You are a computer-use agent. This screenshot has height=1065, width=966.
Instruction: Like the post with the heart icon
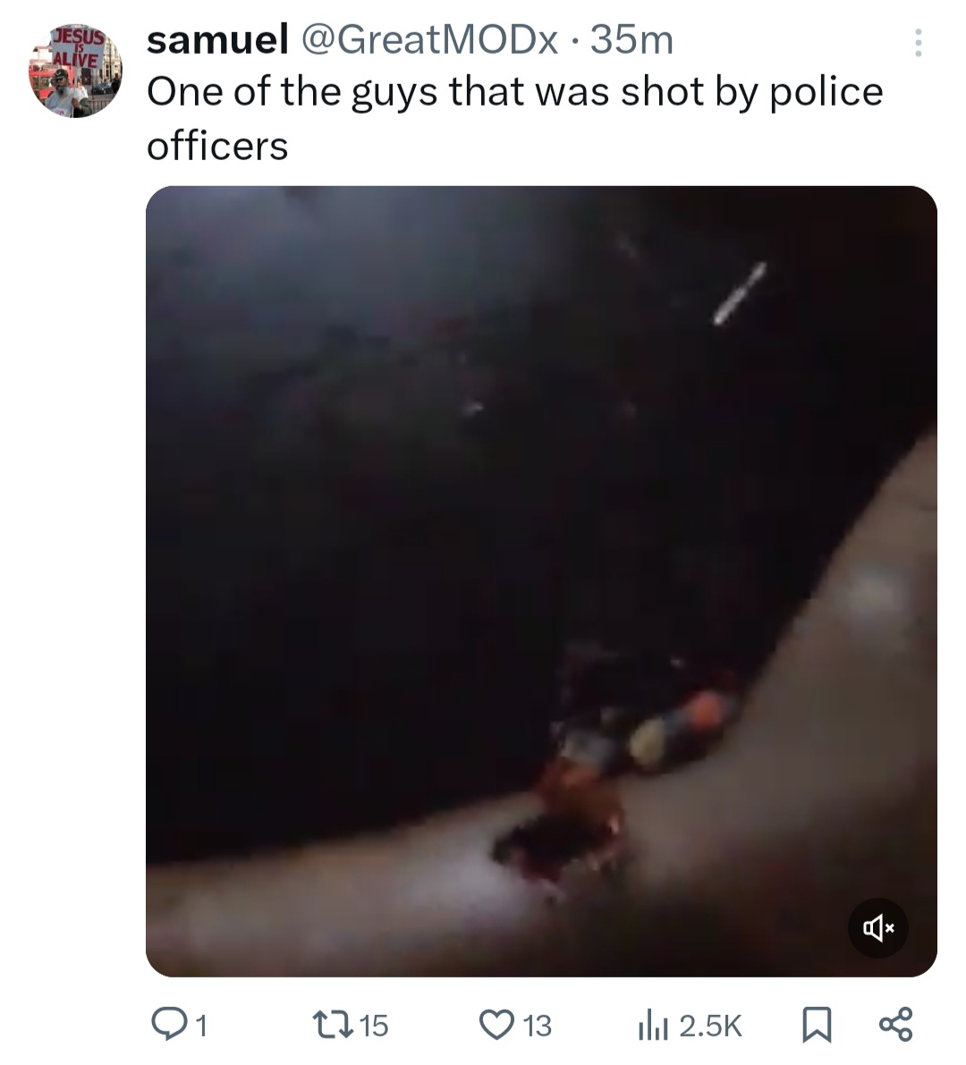point(497,1024)
